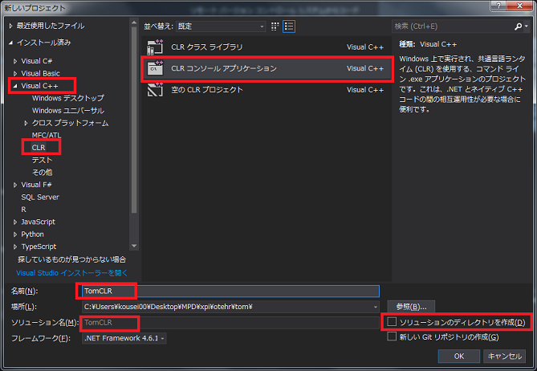Expand the Visual F# node
This screenshot has height=371, width=537.
[x=15, y=185]
